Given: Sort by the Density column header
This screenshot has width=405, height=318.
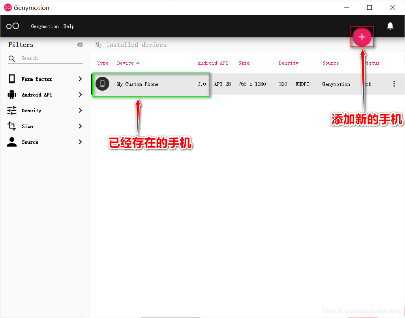Looking at the screenshot, I should pos(289,63).
